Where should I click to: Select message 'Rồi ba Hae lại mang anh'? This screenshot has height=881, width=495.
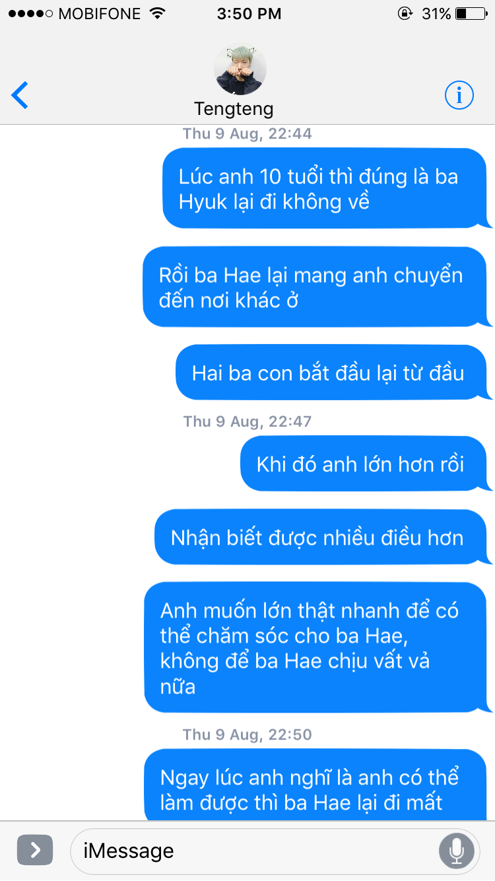(x=317, y=287)
